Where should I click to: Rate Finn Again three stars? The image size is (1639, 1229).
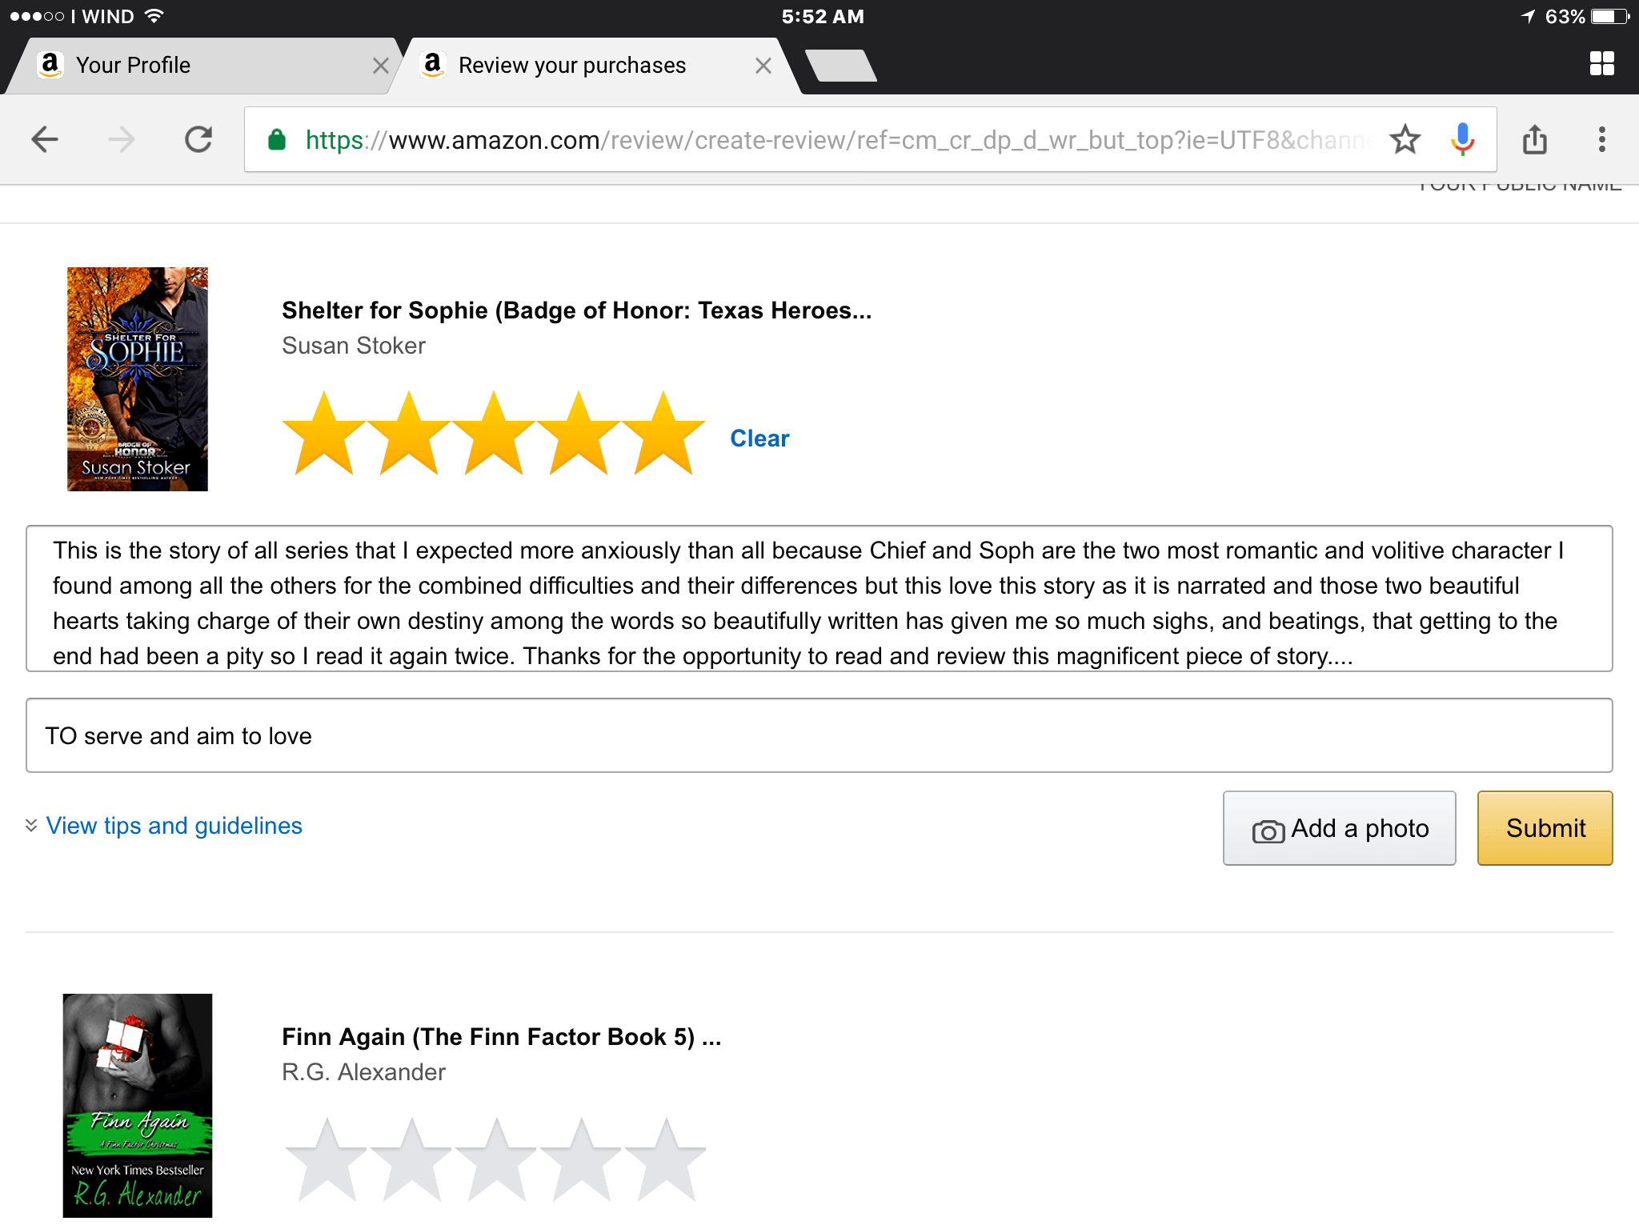[x=495, y=1160]
